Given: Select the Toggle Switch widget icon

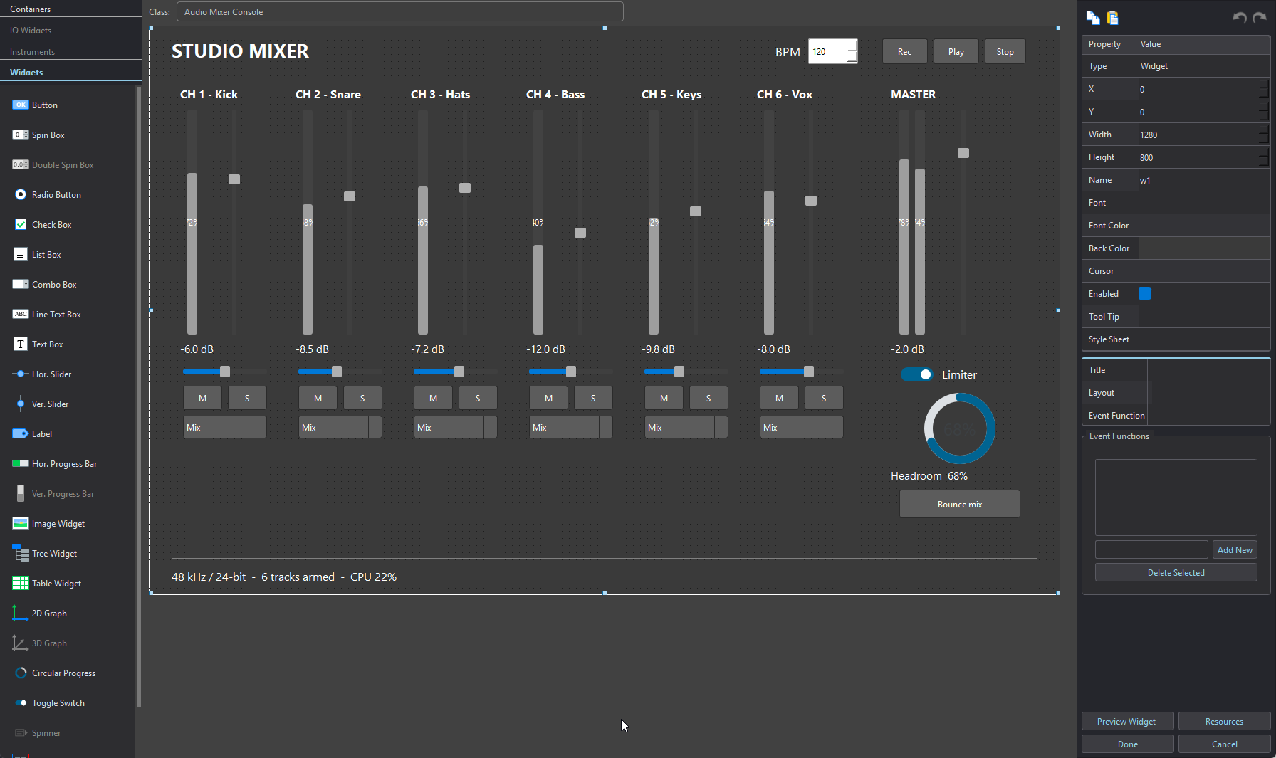Looking at the screenshot, I should point(21,702).
